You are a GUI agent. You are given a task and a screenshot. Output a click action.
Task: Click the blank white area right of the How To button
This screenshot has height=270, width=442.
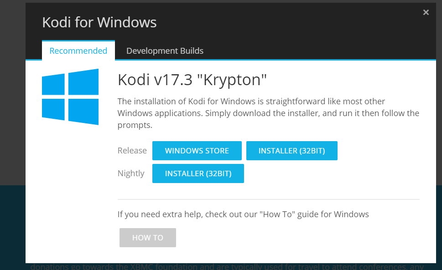click(x=296, y=238)
